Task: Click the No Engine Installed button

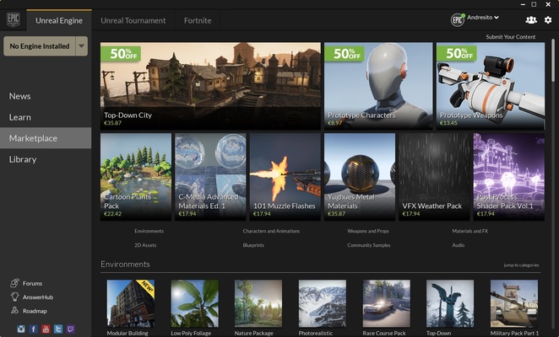Action: (40, 45)
